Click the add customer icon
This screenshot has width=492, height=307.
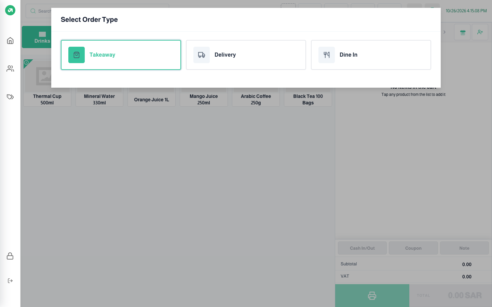click(480, 32)
